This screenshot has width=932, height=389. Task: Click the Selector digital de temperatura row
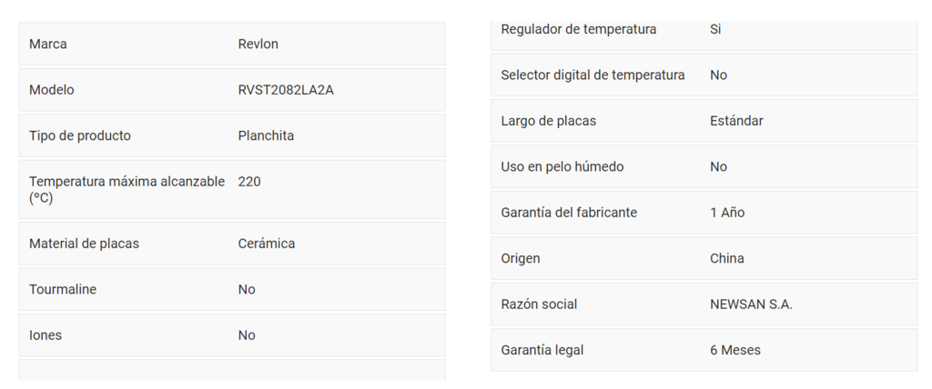[704, 75]
